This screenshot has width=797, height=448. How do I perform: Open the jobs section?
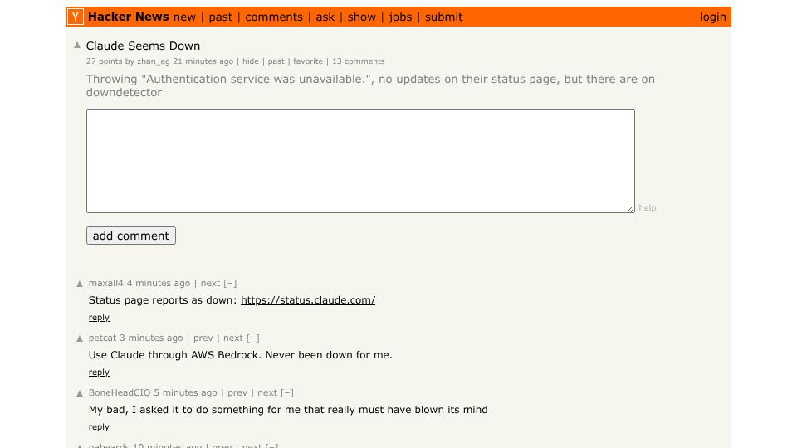pyautogui.click(x=400, y=17)
